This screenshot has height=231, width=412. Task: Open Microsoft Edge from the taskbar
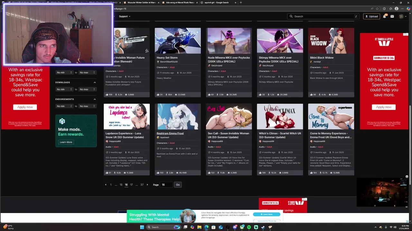tap(206, 227)
